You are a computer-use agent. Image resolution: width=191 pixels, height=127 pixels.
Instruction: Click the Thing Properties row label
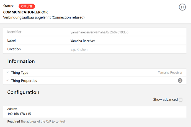(x=24, y=81)
